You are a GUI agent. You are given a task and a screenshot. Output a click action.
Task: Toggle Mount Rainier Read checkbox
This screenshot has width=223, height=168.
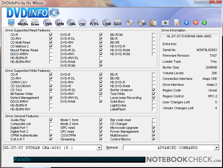[x=51, y=50]
